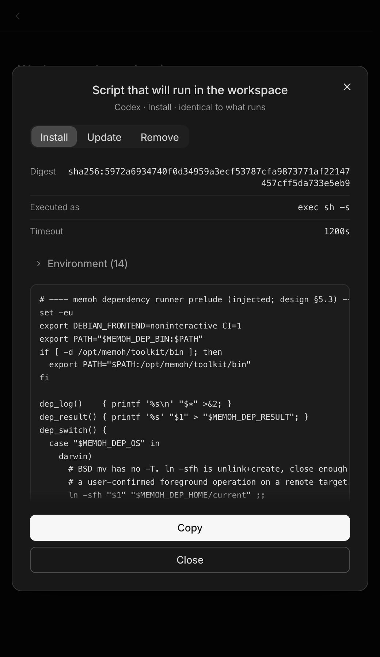Go back using the top-left chevron
Image resolution: width=380 pixels, height=657 pixels.
[x=18, y=16]
